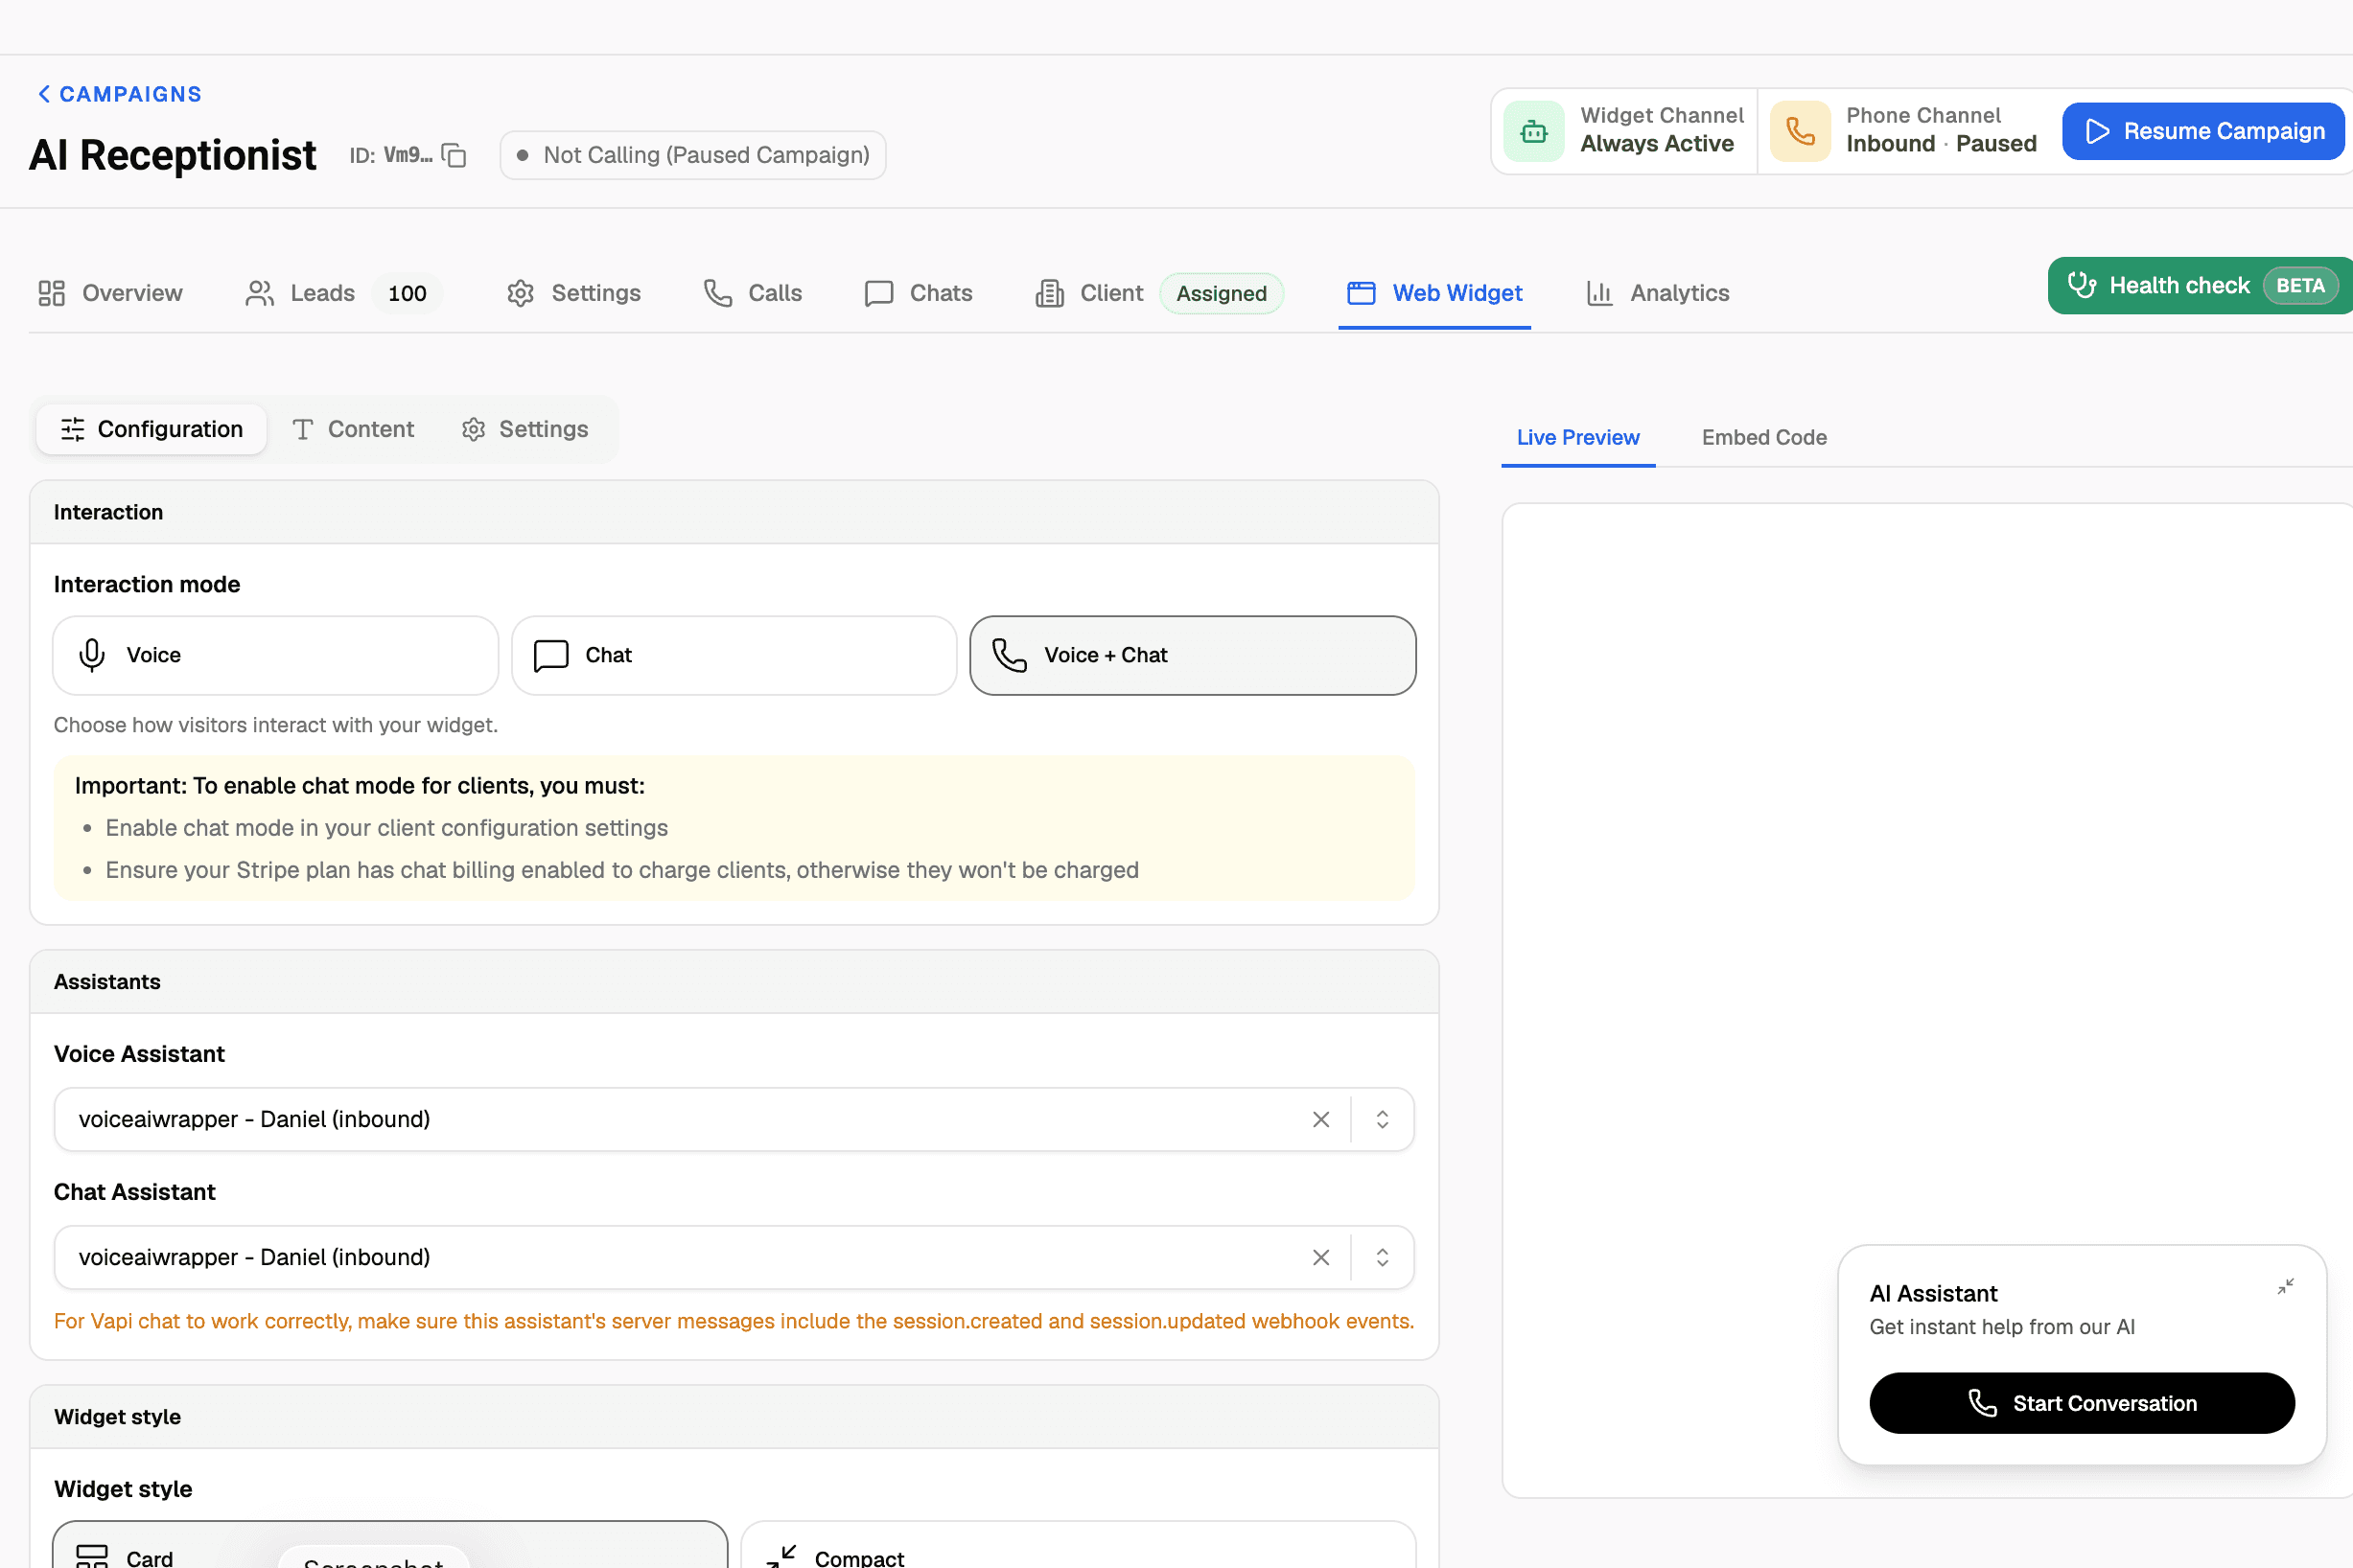This screenshot has width=2353, height=1568.
Task: Show the Embed Code pane
Action: point(1763,437)
